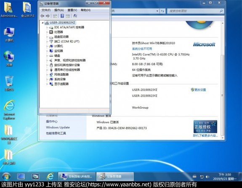Open 操作中心 in the system window sidebar
The height and width of the screenshot is (188, 242).
51,122
